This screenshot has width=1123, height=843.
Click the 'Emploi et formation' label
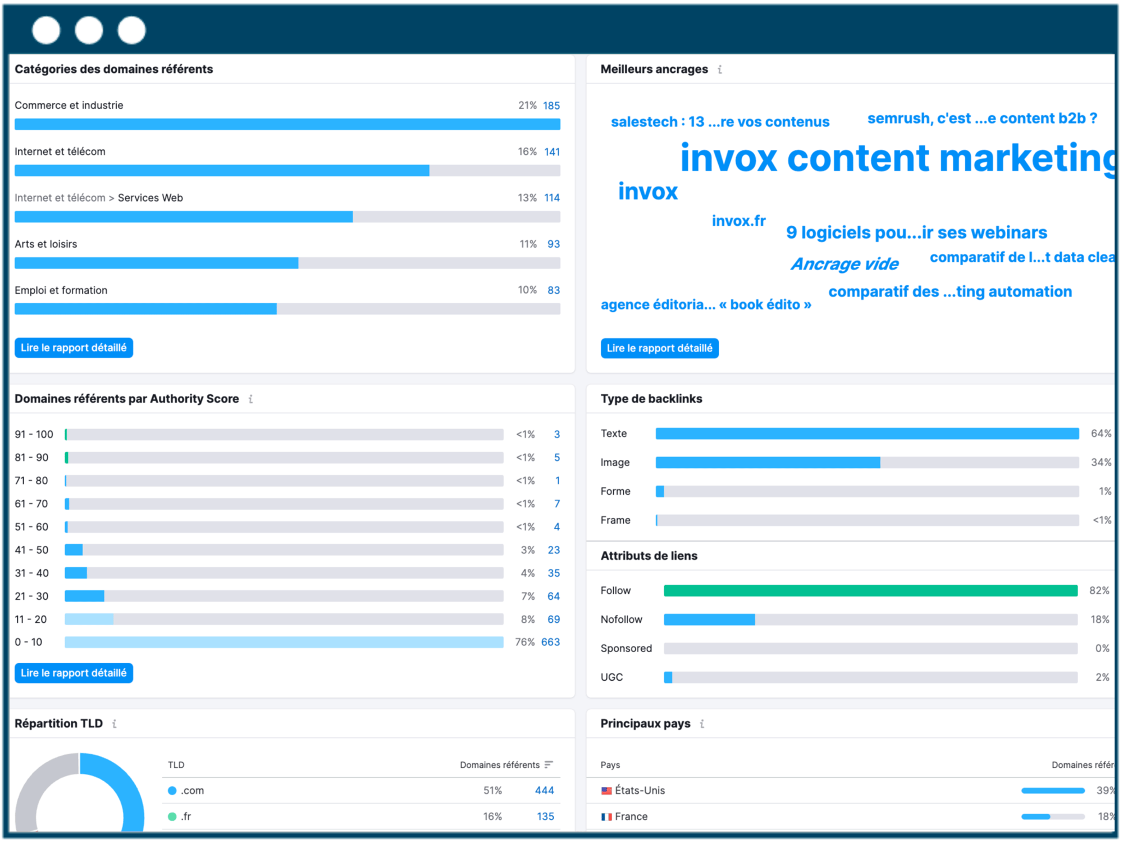pos(61,290)
